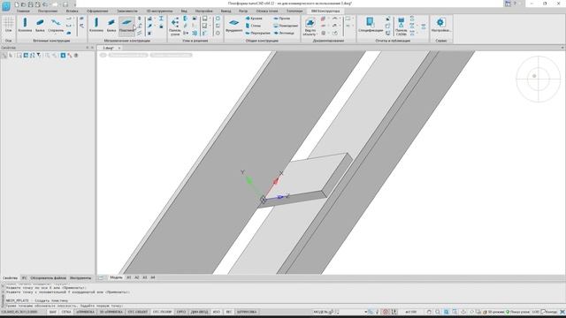Open Панель узлов nodes panel

[175, 26]
